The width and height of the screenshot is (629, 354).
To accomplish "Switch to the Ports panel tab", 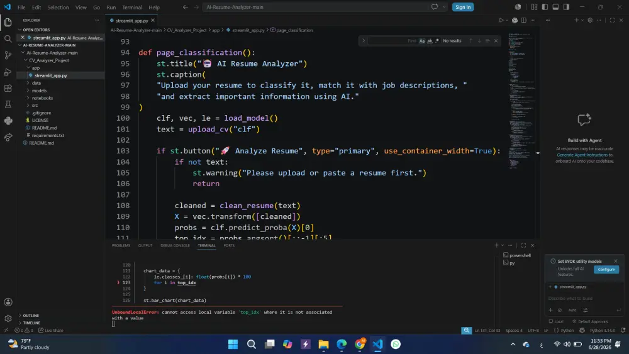I will click(x=229, y=245).
